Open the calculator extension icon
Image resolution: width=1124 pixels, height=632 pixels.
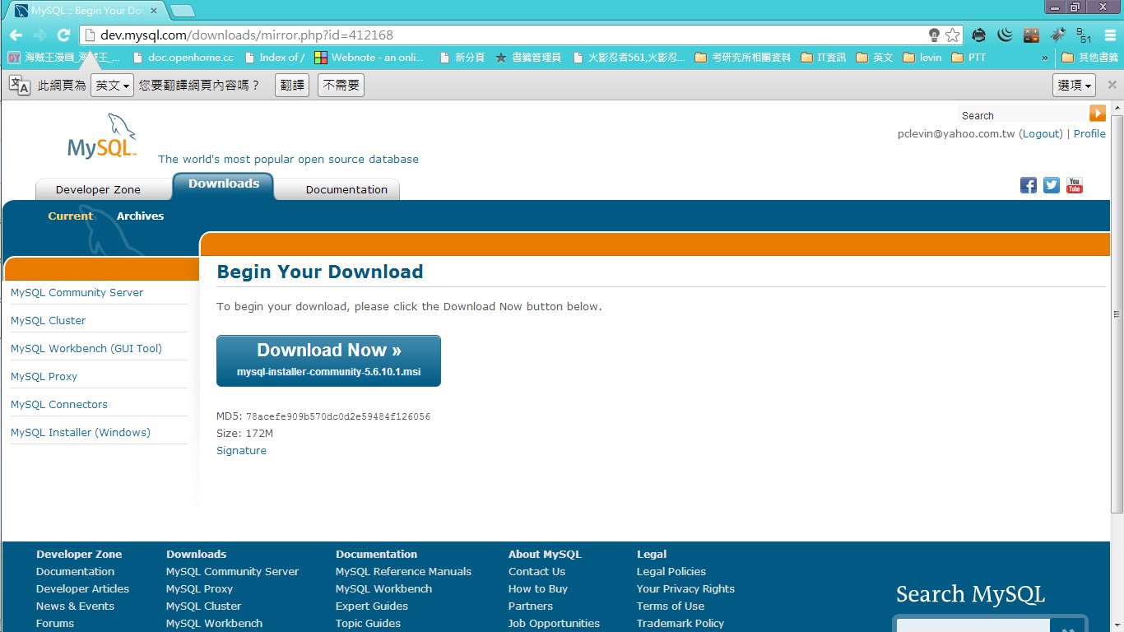(1031, 35)
